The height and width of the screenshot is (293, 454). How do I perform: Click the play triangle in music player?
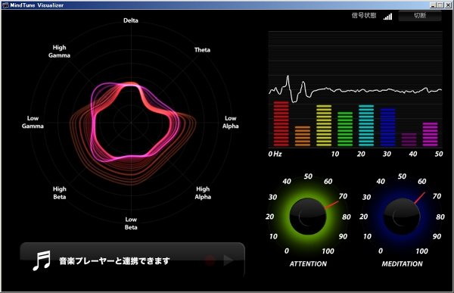point(229,260)
